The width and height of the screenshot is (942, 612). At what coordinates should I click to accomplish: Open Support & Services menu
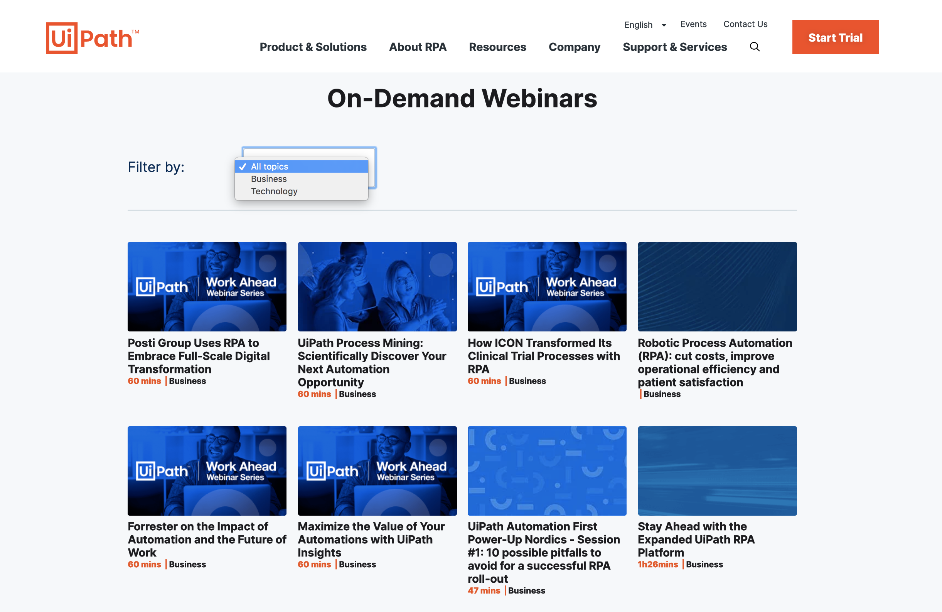(x=675, y=47)
